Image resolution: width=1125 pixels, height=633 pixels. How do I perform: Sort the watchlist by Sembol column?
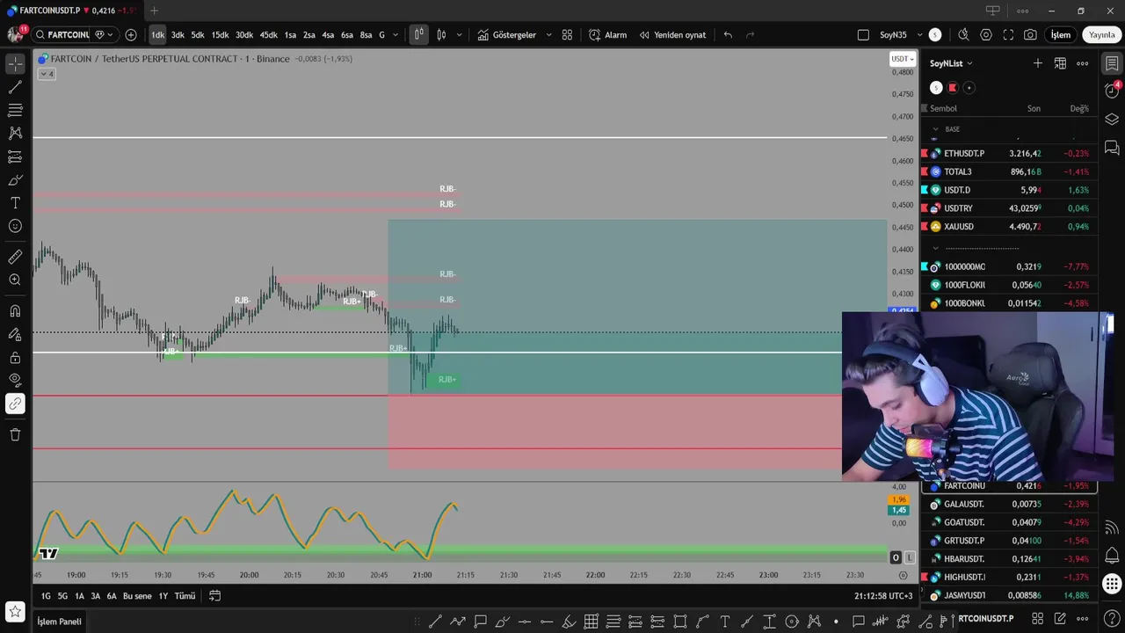coord(943,109)
